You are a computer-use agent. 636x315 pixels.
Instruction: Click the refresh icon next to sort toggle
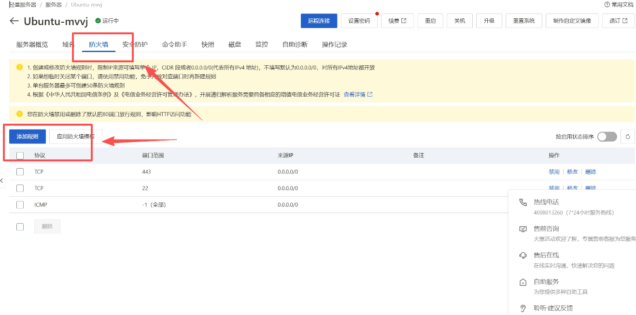tap(628, 137)
